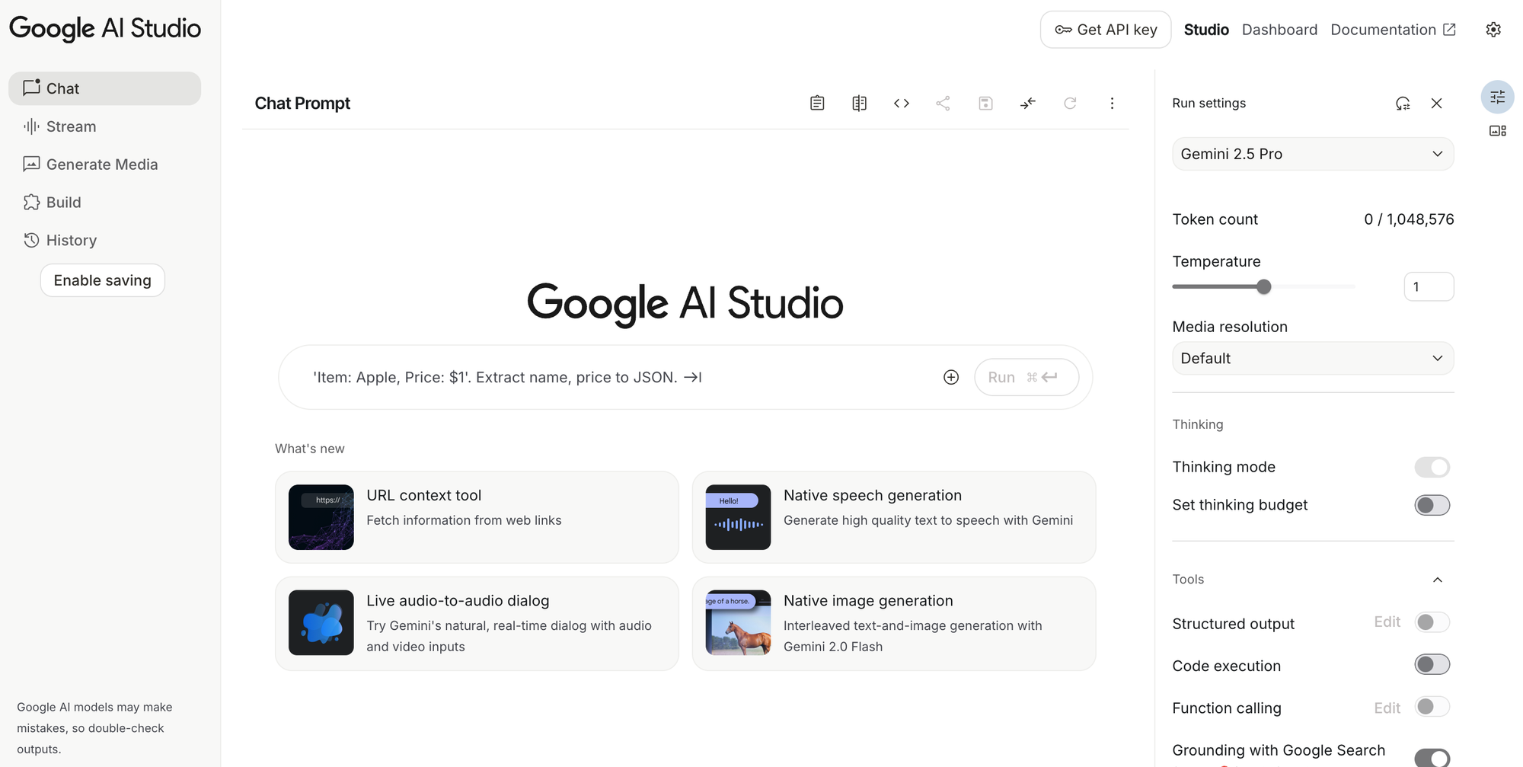Open settings gear icon at top right
The image size is (1523, 767).
pos(1493,30)
